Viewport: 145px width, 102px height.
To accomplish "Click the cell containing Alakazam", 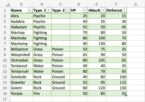I will (21, 27).
